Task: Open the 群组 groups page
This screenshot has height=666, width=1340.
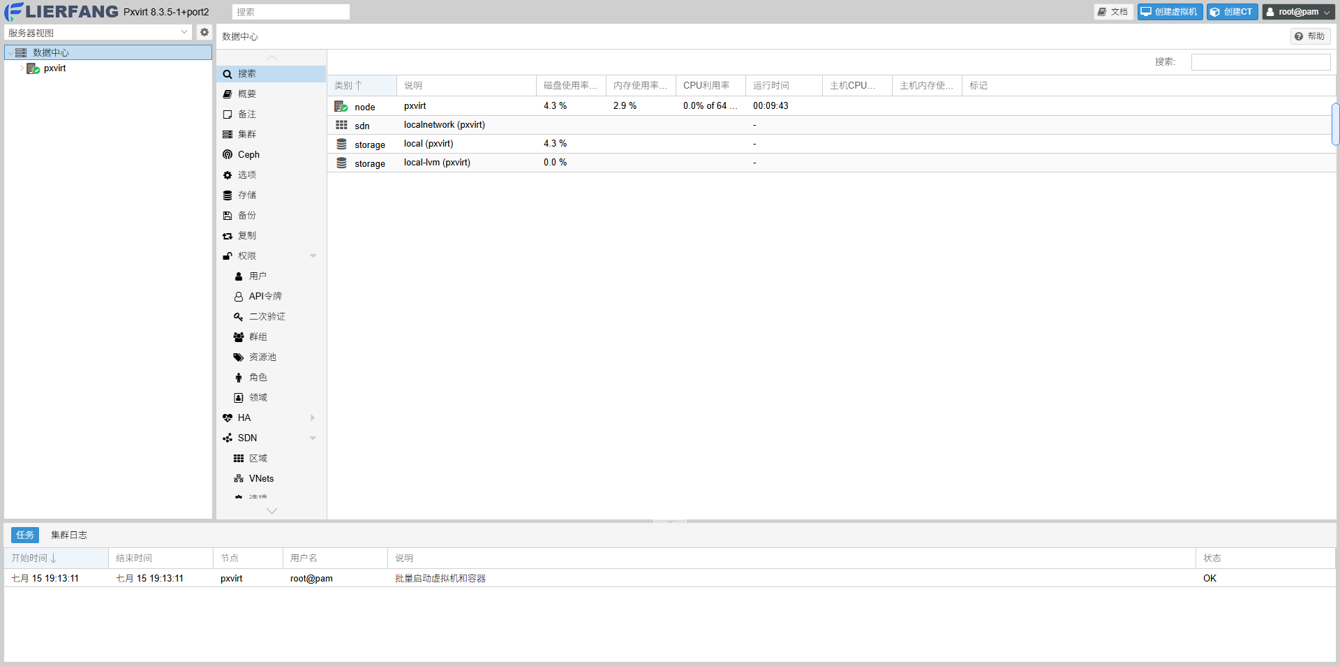Action: coord(258,336)
